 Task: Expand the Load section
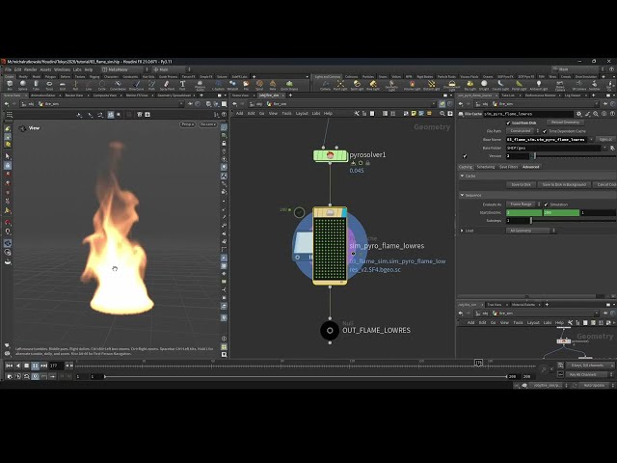[x=463, y=231]
